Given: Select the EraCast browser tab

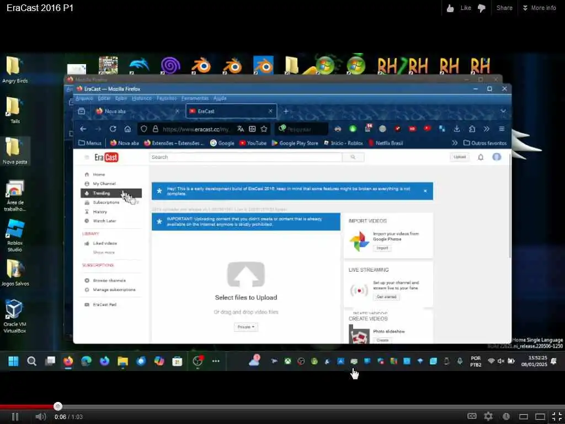Looking at the screenshot, I should pos(231,111).
